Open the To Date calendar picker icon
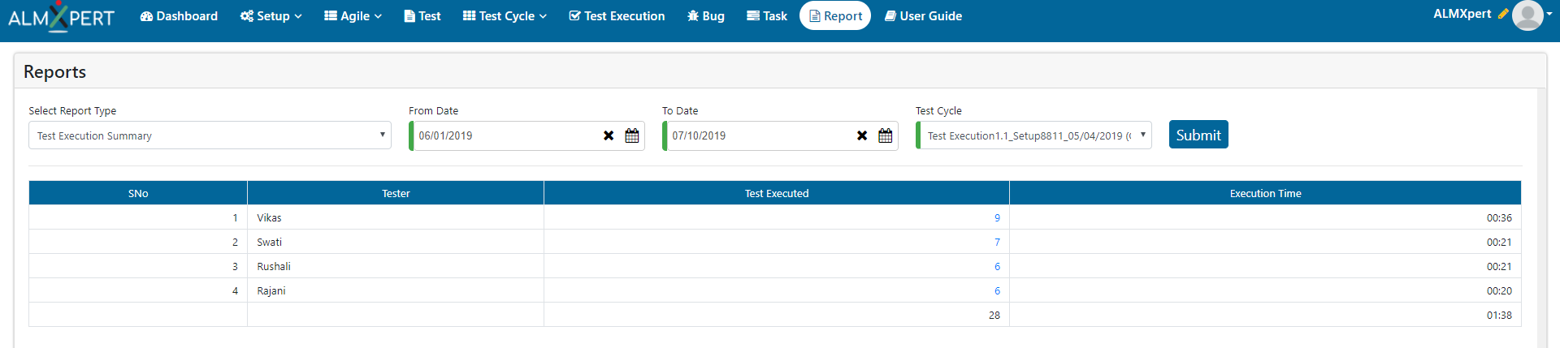The height and width of the screenshot is (348, 1560). click(x=885, y=135)
